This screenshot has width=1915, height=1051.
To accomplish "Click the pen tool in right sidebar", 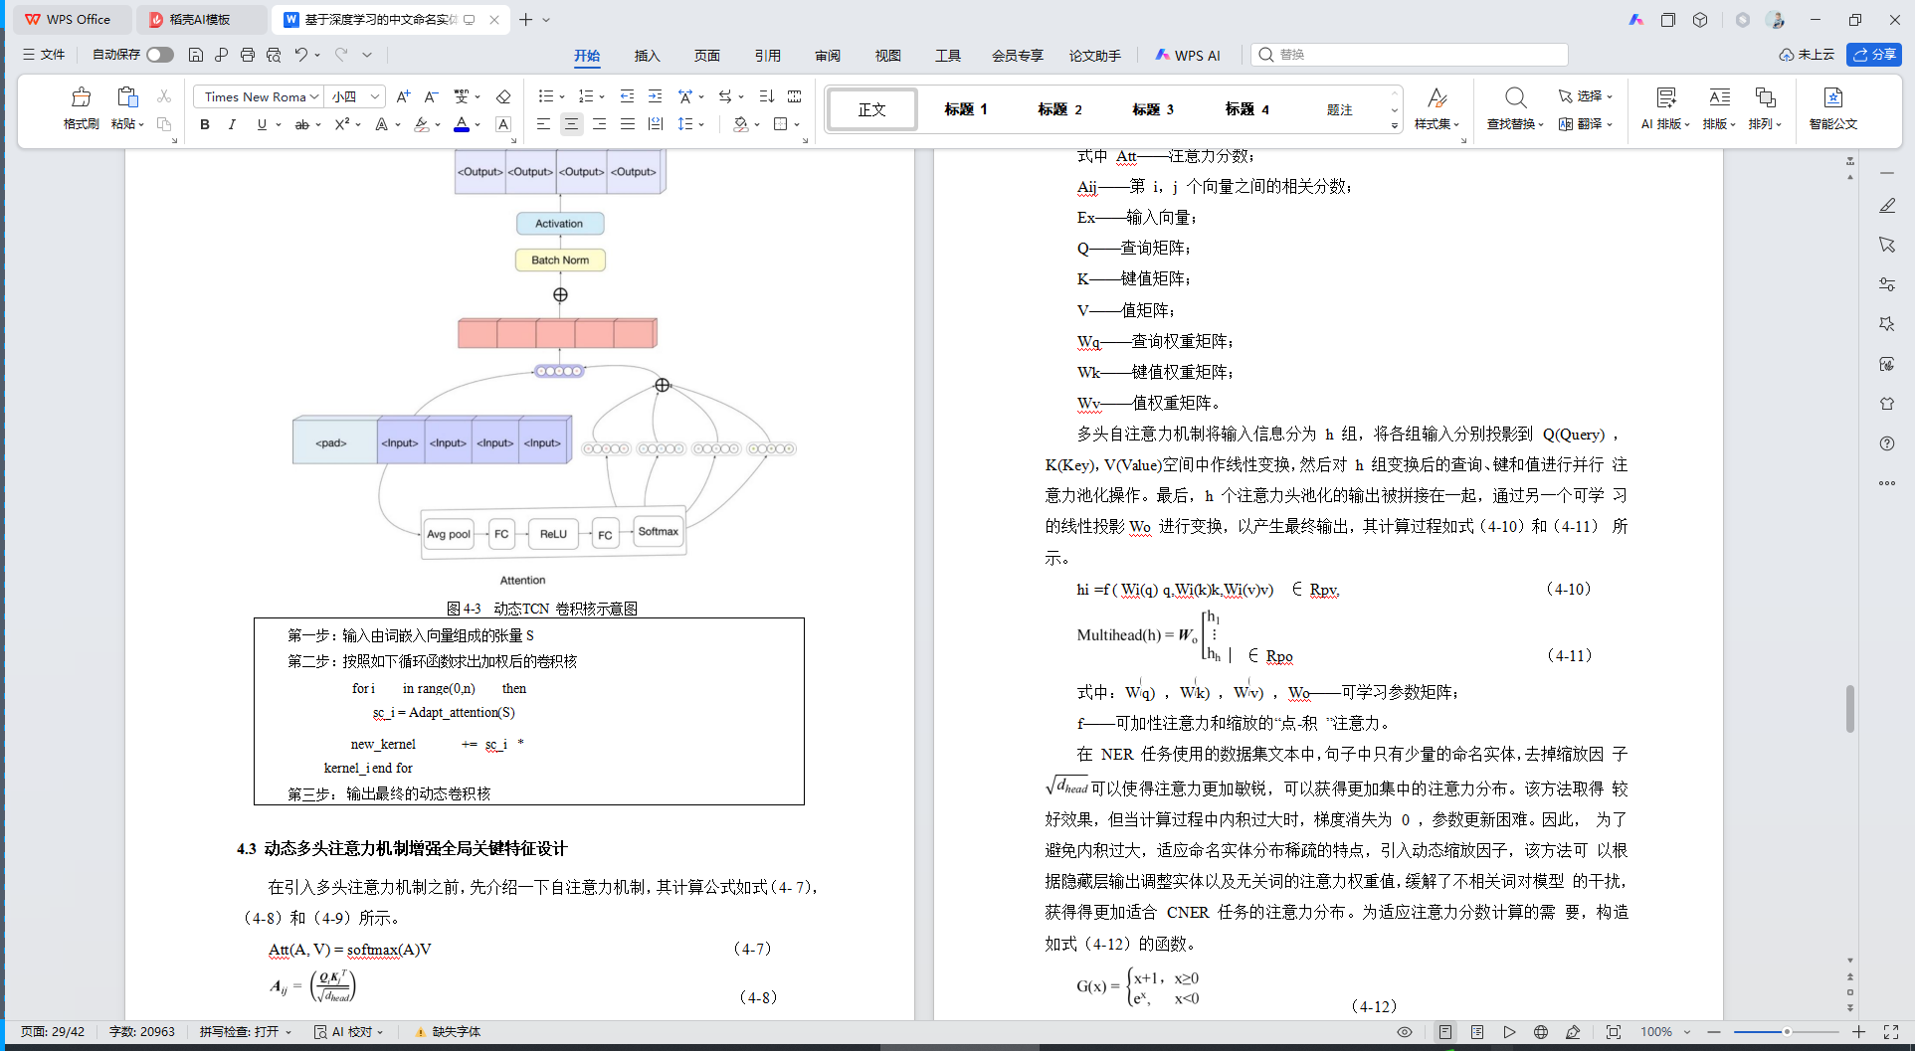I will coord(1887,205).
